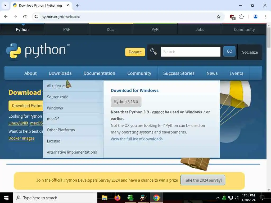Select the Jobs top-bar tab
The width and height of the screenshot is (271, 203).
200,29
